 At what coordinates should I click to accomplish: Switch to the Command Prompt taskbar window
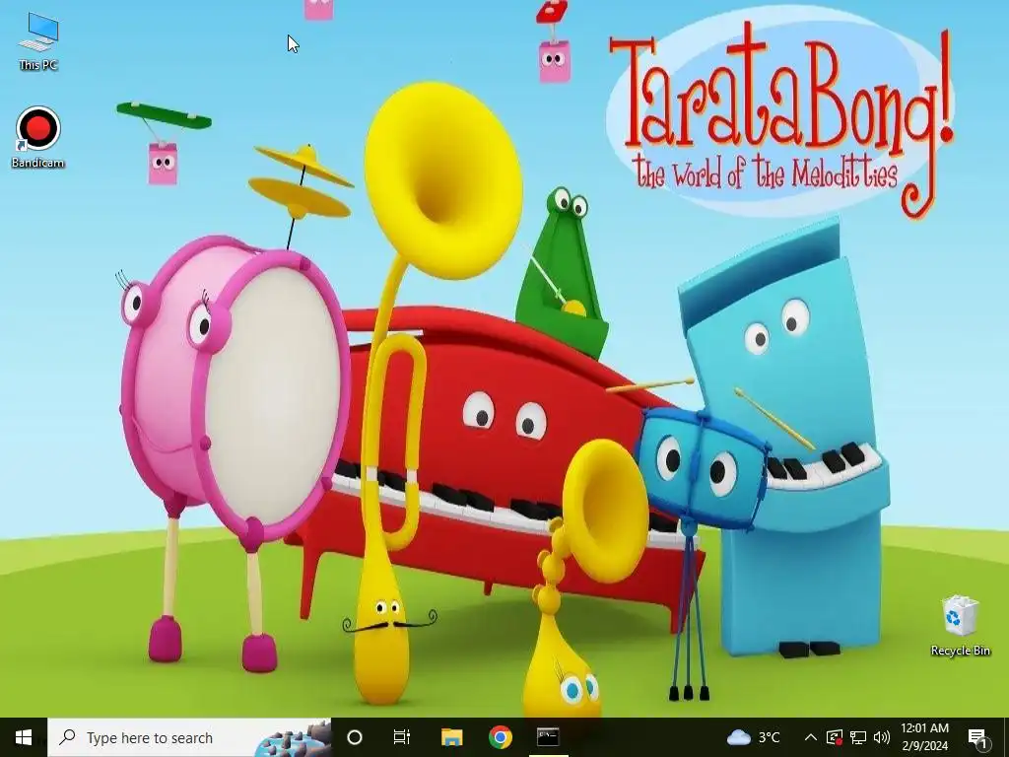pyautogui.click(x=548, y=737)
